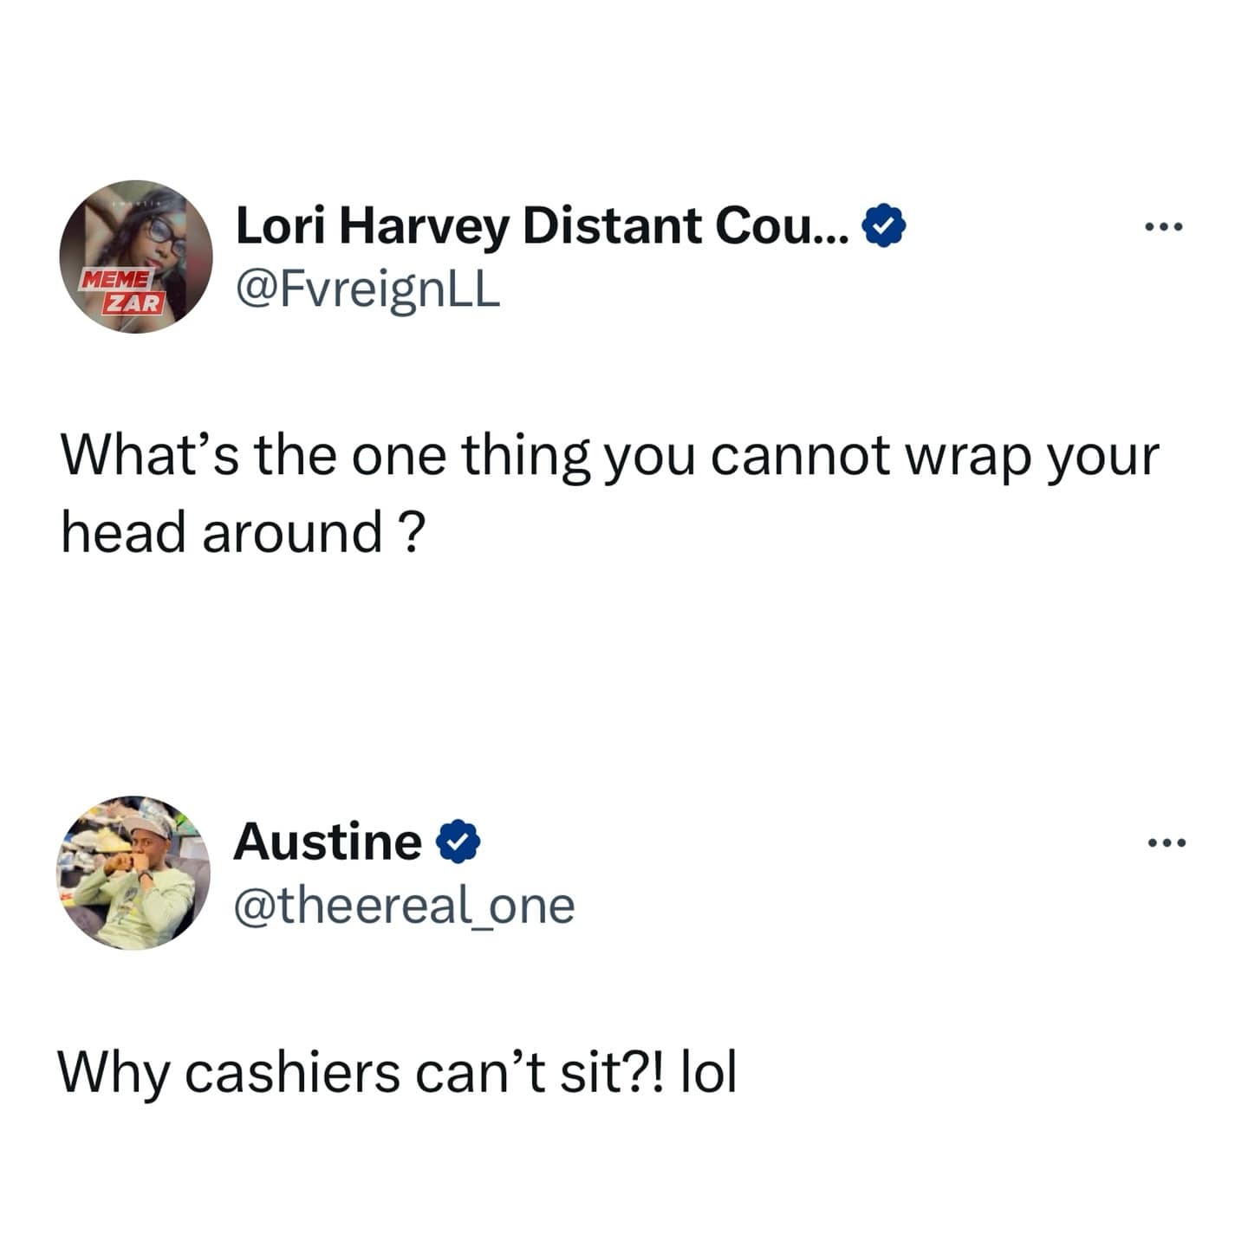Open the three-dot menu on Austine's reply
The image size is (1248, 1248).
pos(1165,842)
